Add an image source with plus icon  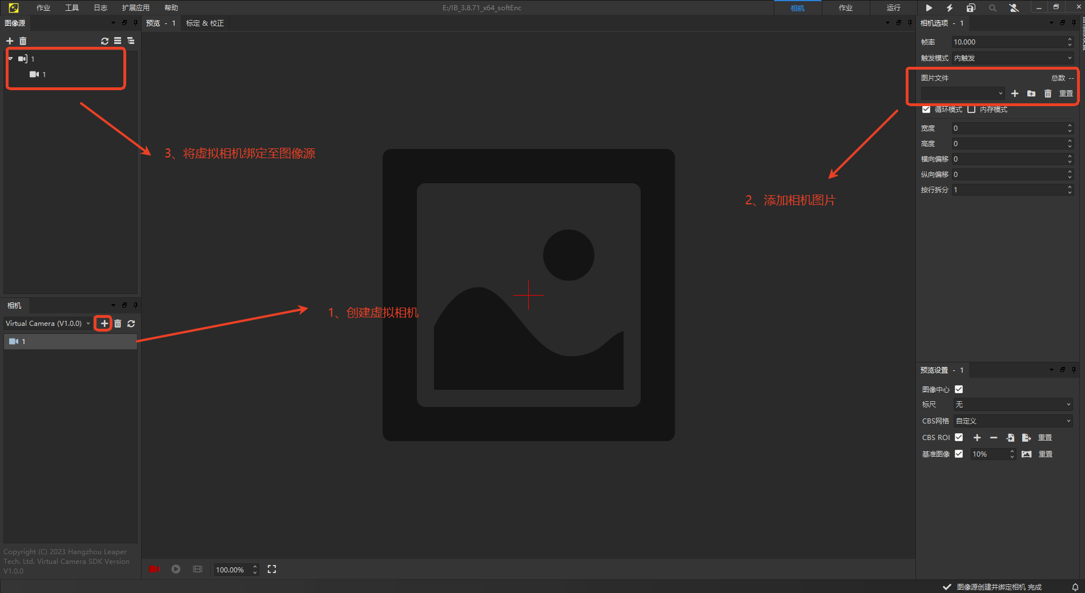(x=10, y=41)
